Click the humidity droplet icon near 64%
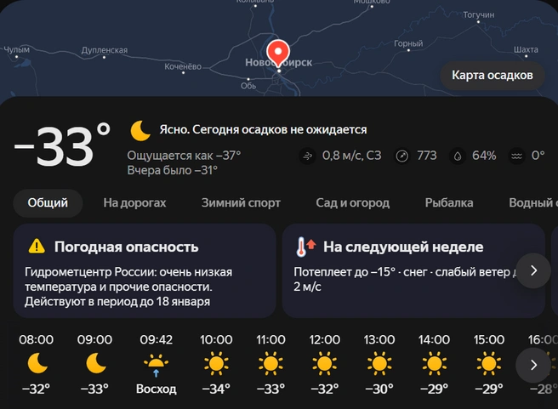The width and height of the screenshot is (558, 409). tap(458, 156)
